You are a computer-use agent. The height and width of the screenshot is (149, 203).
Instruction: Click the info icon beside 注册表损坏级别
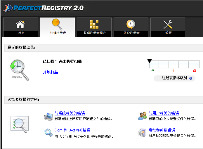[191, 78]
